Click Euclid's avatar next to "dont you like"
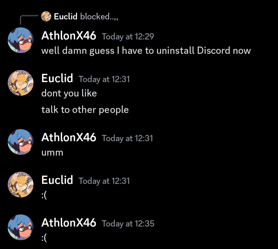Viewport: 278px width, 249px height. tap(21, 83)
